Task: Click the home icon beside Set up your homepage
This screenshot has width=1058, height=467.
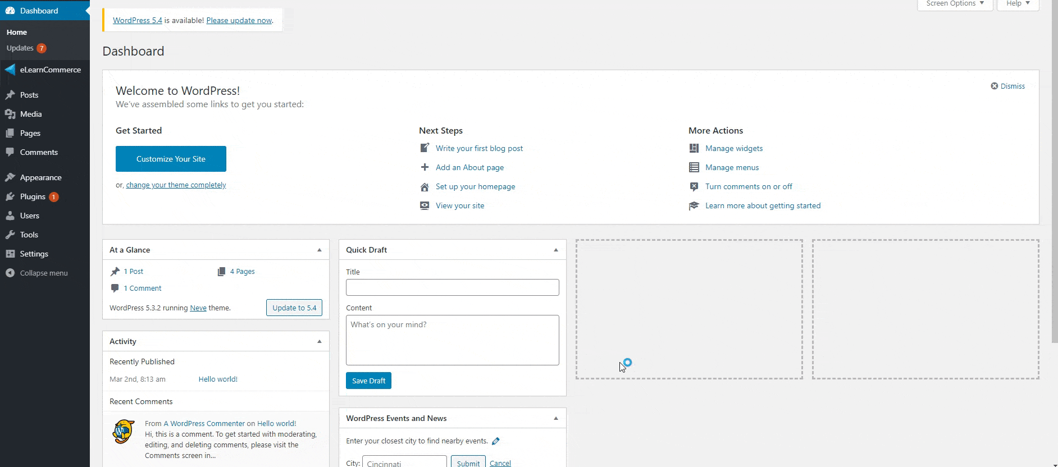Action: pyautogui.click(x=425, y=186)
